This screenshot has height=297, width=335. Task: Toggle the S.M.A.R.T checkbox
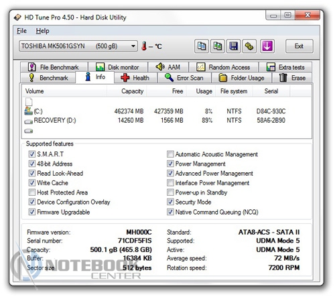click(32, 154)
